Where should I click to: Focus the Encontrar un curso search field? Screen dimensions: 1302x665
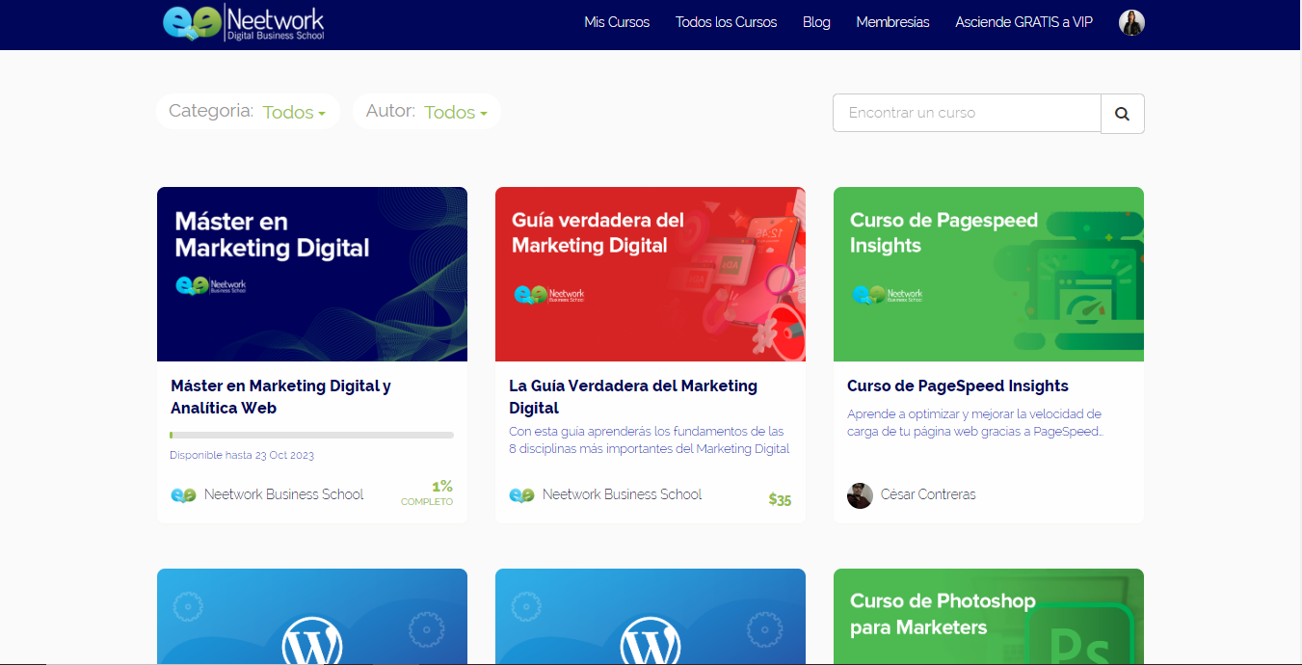967,113
